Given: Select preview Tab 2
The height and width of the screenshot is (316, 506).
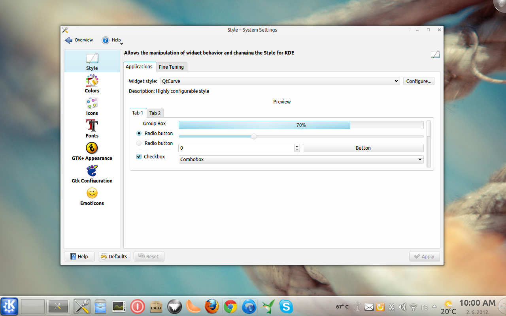Looking at the screenshot, I should tap(155, 113).
